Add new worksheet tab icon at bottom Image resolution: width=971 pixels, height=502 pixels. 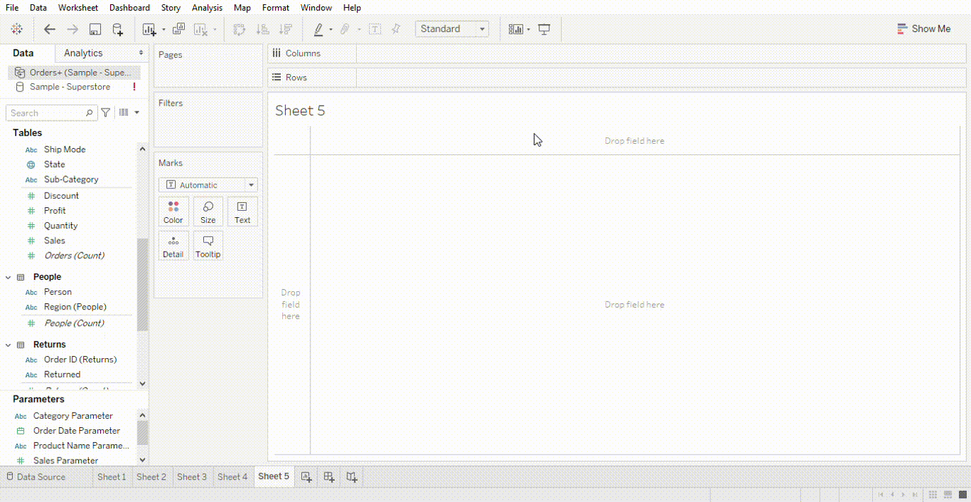306,477
